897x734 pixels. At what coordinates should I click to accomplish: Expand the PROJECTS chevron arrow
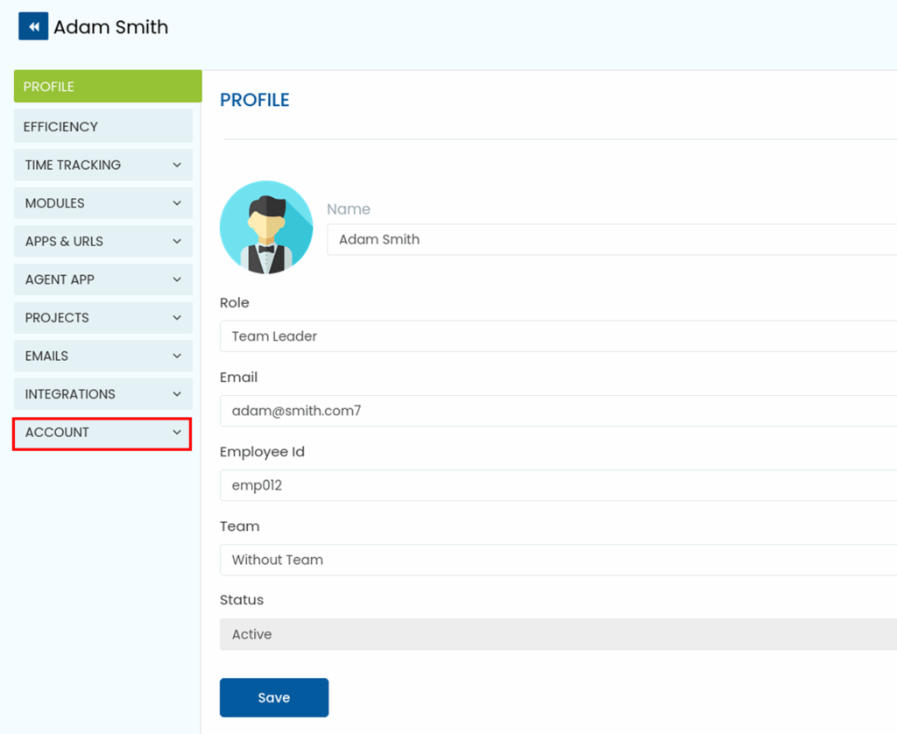click(177, 318)
